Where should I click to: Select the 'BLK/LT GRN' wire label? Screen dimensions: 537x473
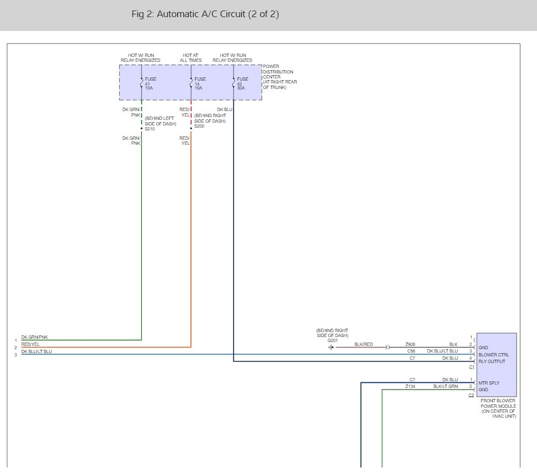pos(446,386)
